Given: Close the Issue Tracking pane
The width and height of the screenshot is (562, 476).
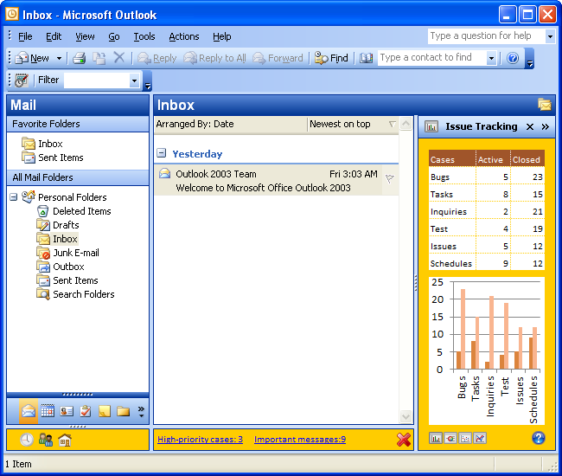Looking at the screenshot, I should 530,126.
